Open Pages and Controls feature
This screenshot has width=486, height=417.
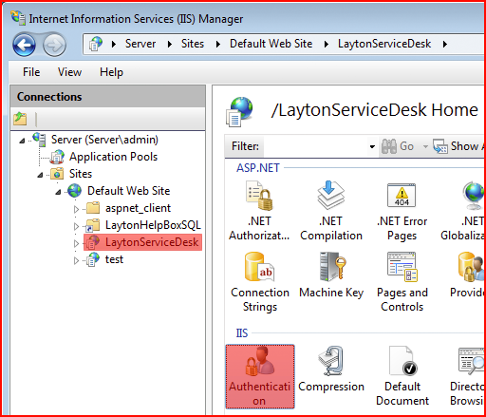tap(402, 282)
